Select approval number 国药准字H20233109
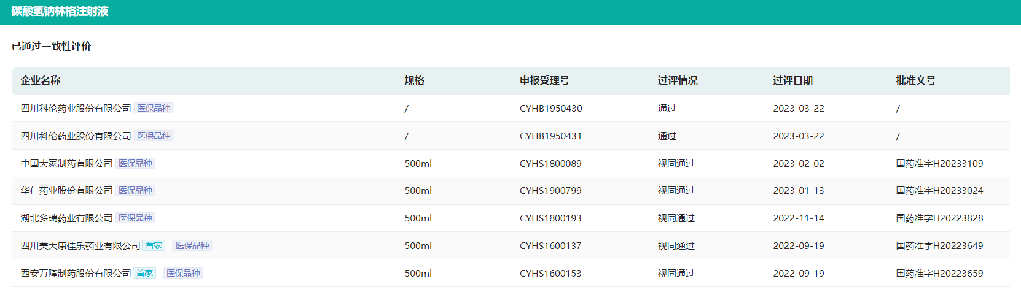This screenshot has width=1021, height=292. pos(939,164)
